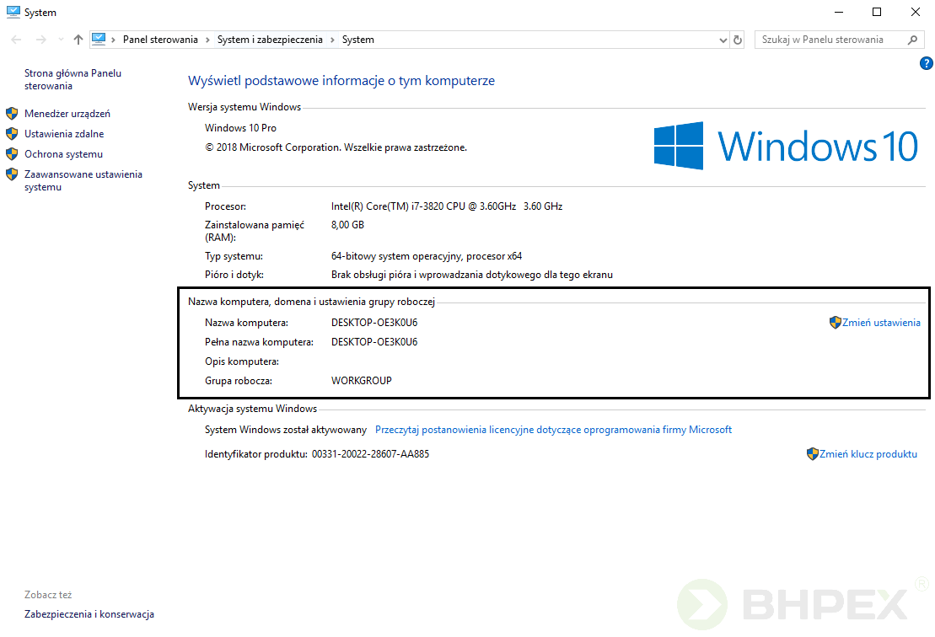935x637 pixels.
Task: Click the computer icon in address bar
Action: [x=99, y=40]
